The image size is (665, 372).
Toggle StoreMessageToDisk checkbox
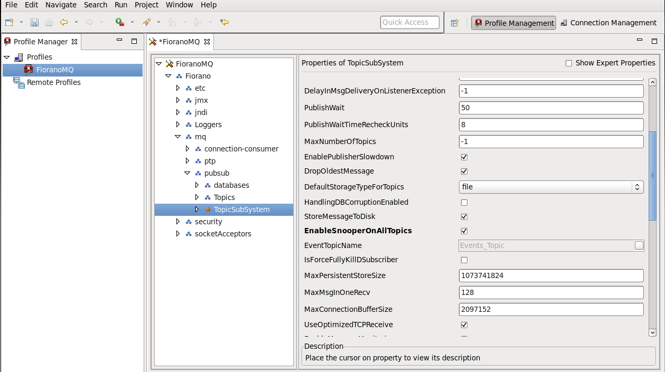point(464,217)
